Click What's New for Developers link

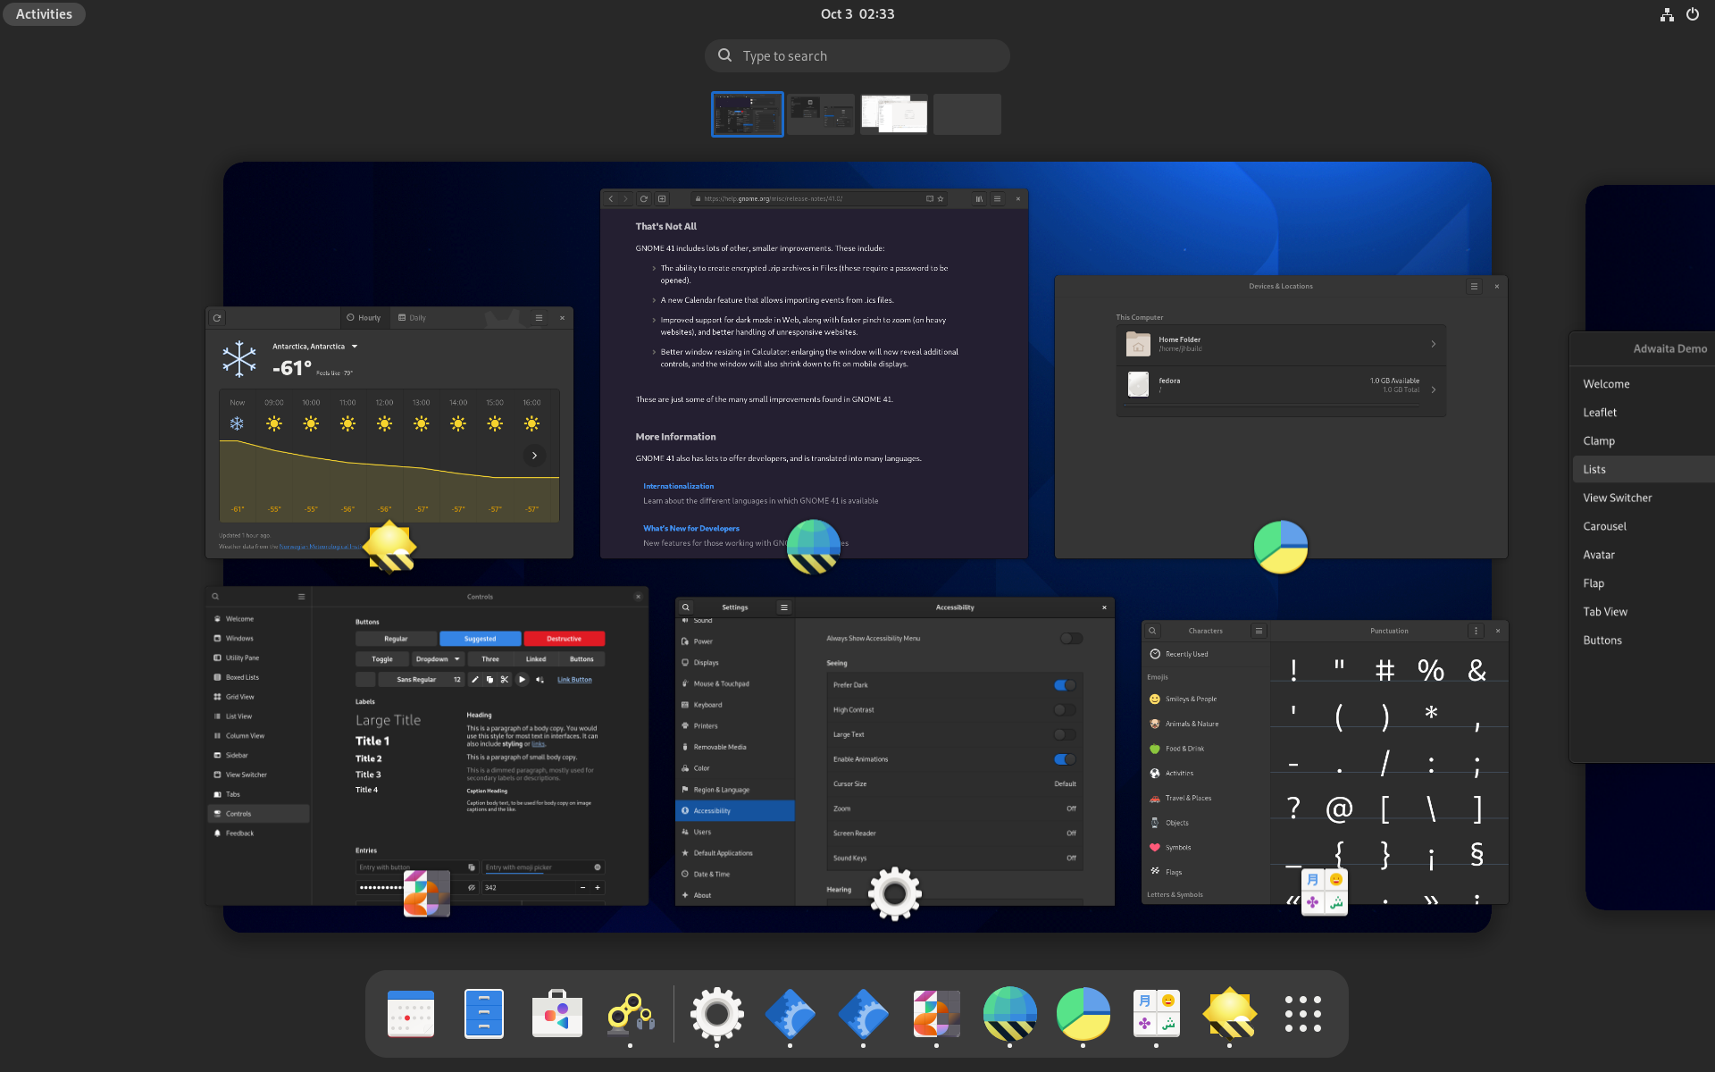(690, 527)
